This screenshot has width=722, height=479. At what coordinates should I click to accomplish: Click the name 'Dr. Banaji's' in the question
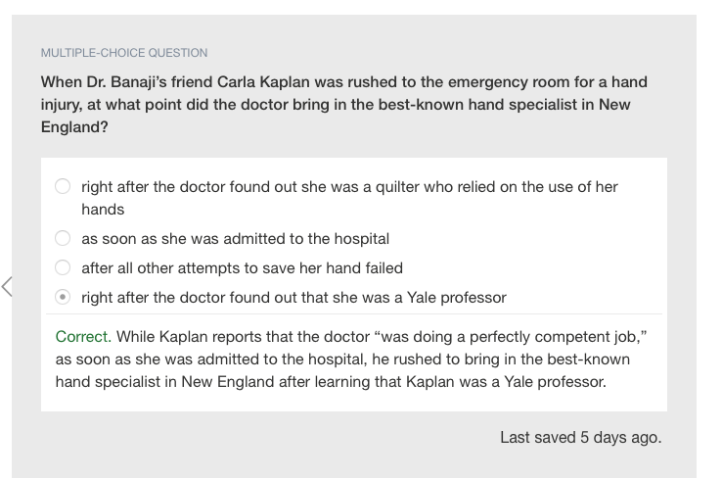pos(126,82)
